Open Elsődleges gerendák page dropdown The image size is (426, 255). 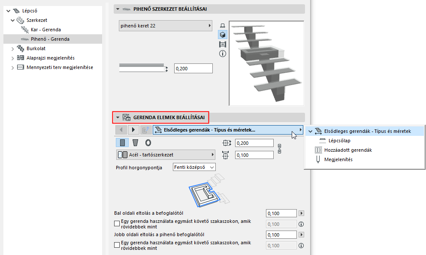point(228,130)
